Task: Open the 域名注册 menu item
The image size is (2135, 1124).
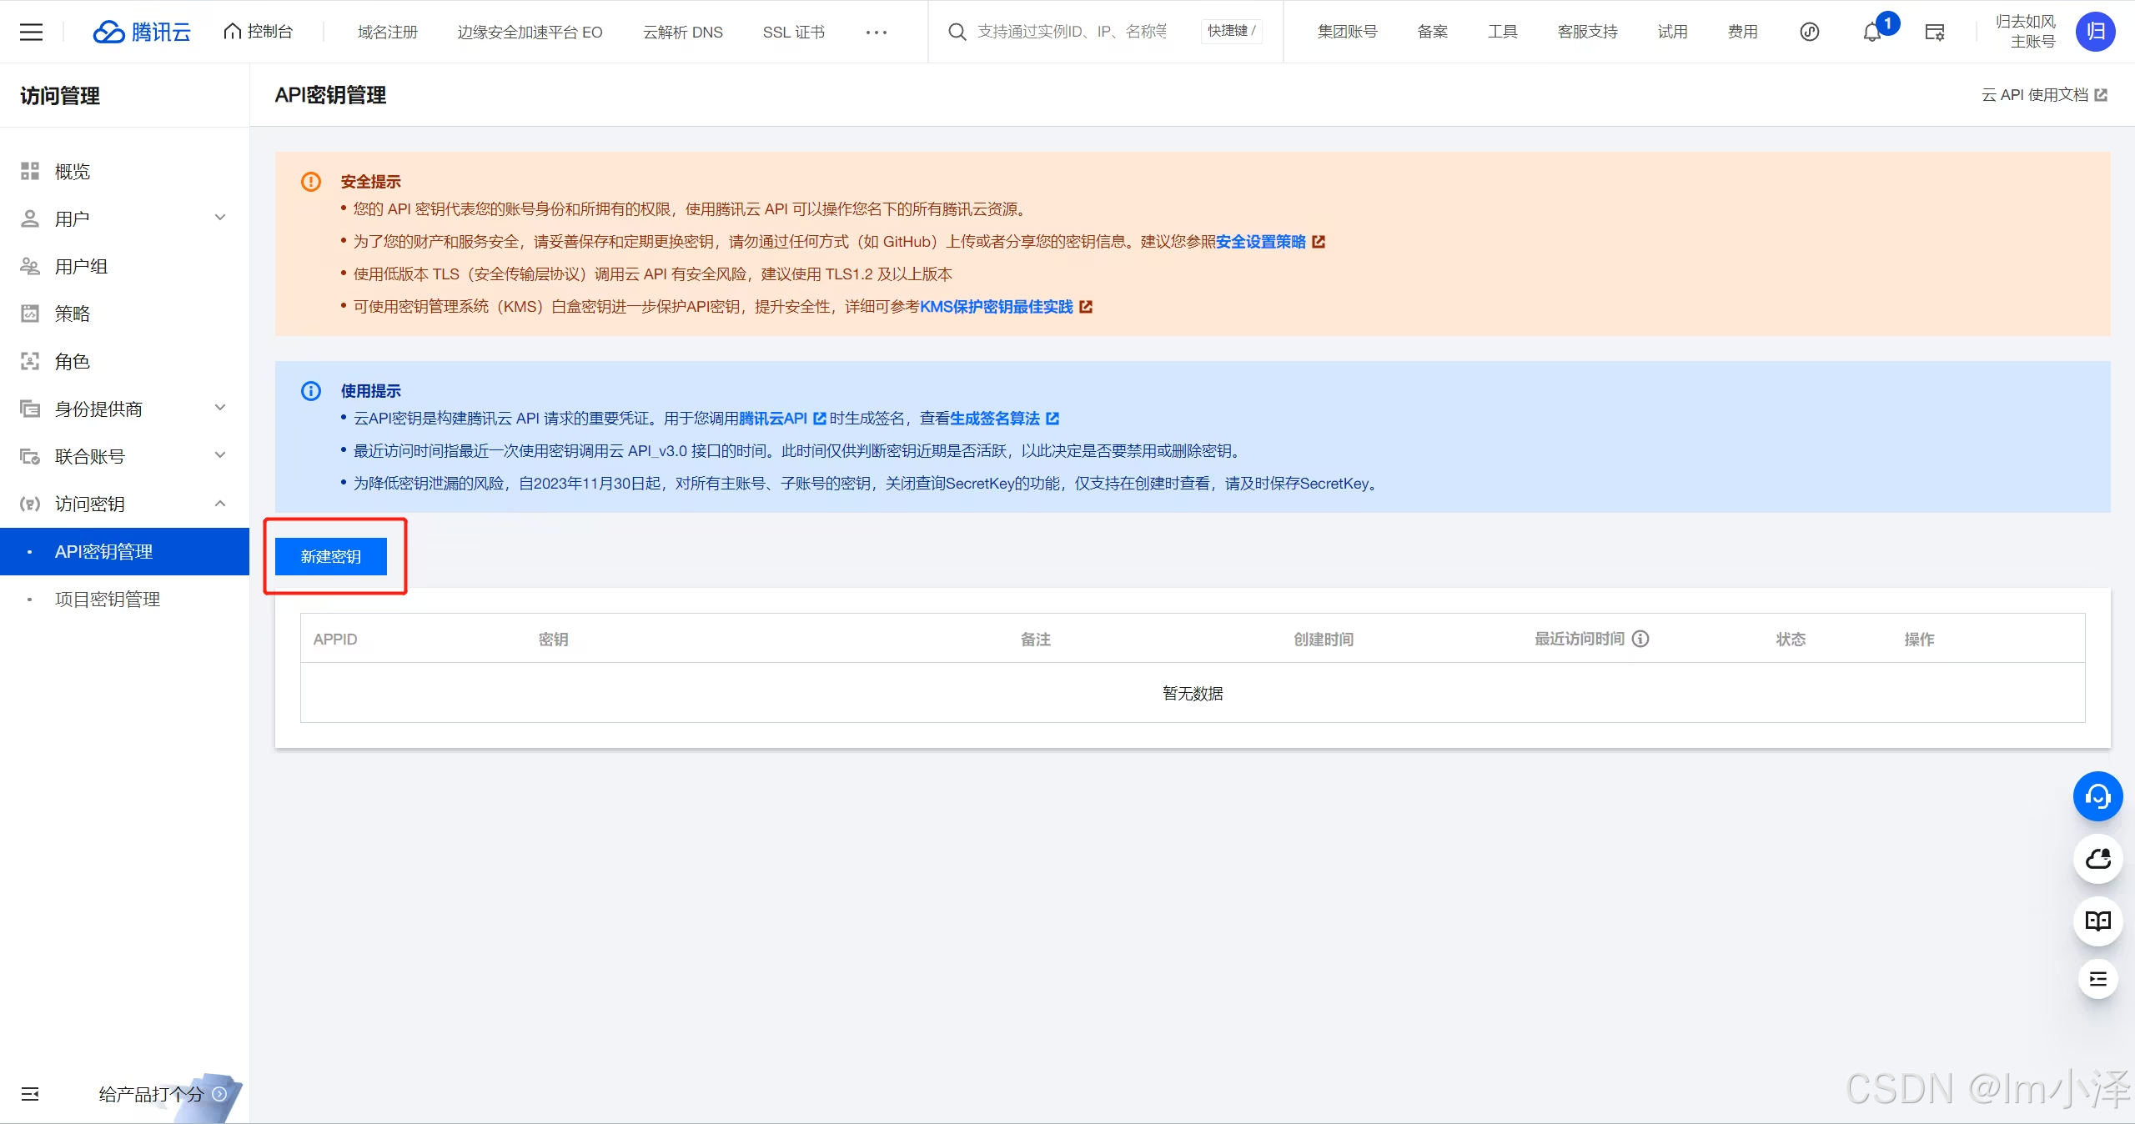Action: tap(386, 32)
